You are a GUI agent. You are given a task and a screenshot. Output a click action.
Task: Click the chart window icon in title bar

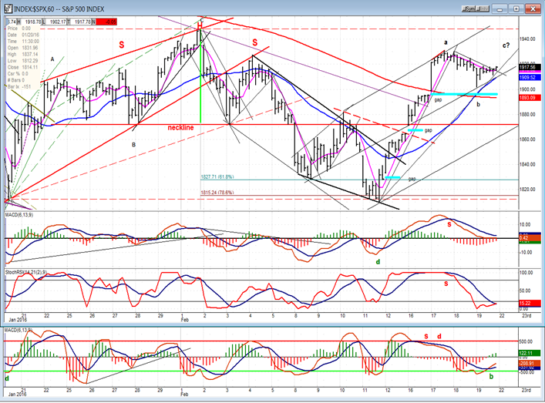click(x=8, y=8)
